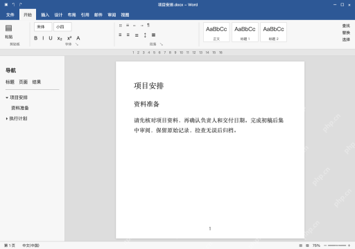The width and height of the screenshot is (355, 249).
Task: Click the decrease indent icon
Action: coord(135,26)
